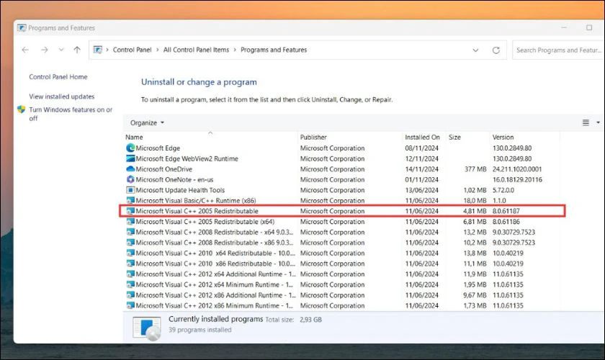Sort by Name column header

pyautogui.click(x=134, y=137)
